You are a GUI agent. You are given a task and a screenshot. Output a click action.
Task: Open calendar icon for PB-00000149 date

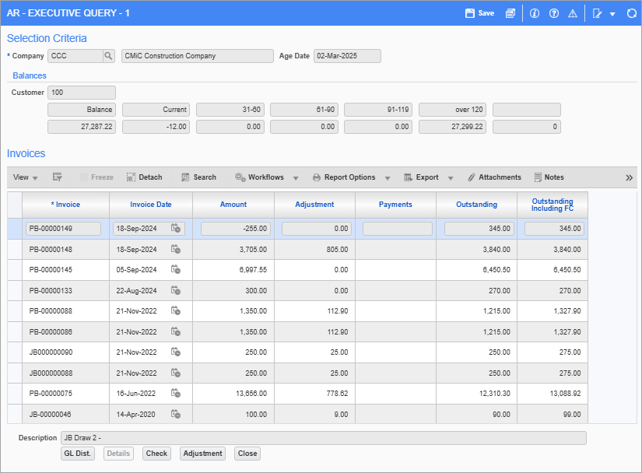(x=176, y=228)
